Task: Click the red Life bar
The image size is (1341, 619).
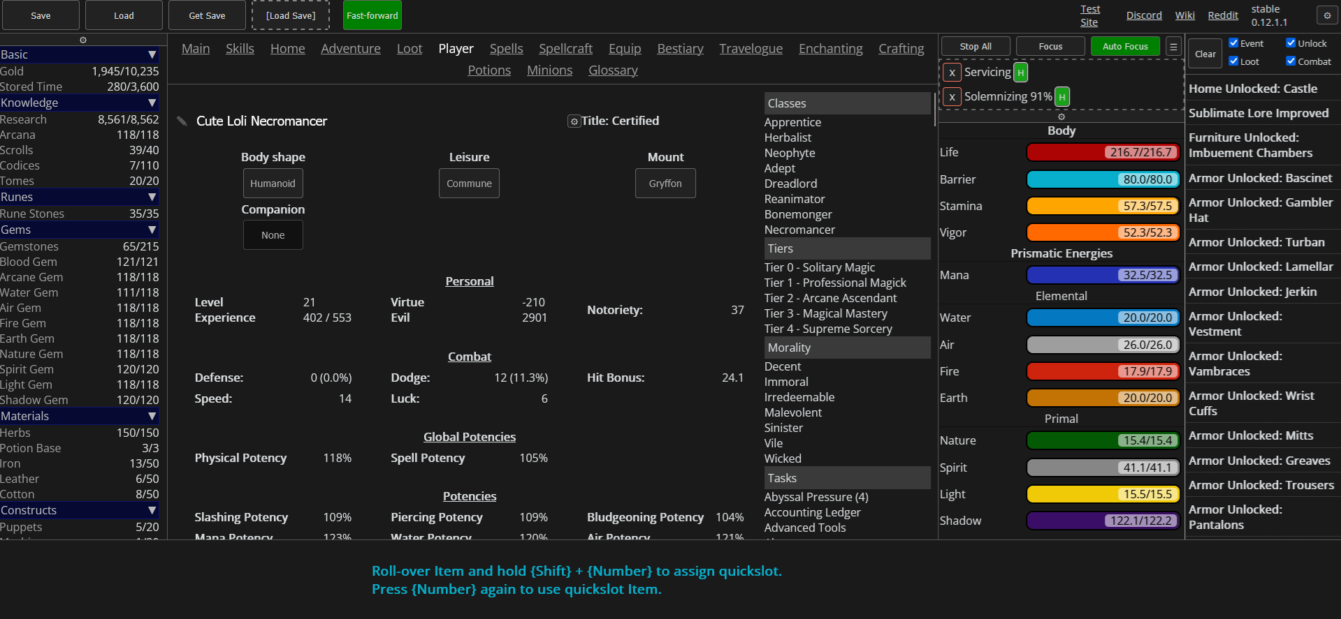Action: [x=1103, y=152]
